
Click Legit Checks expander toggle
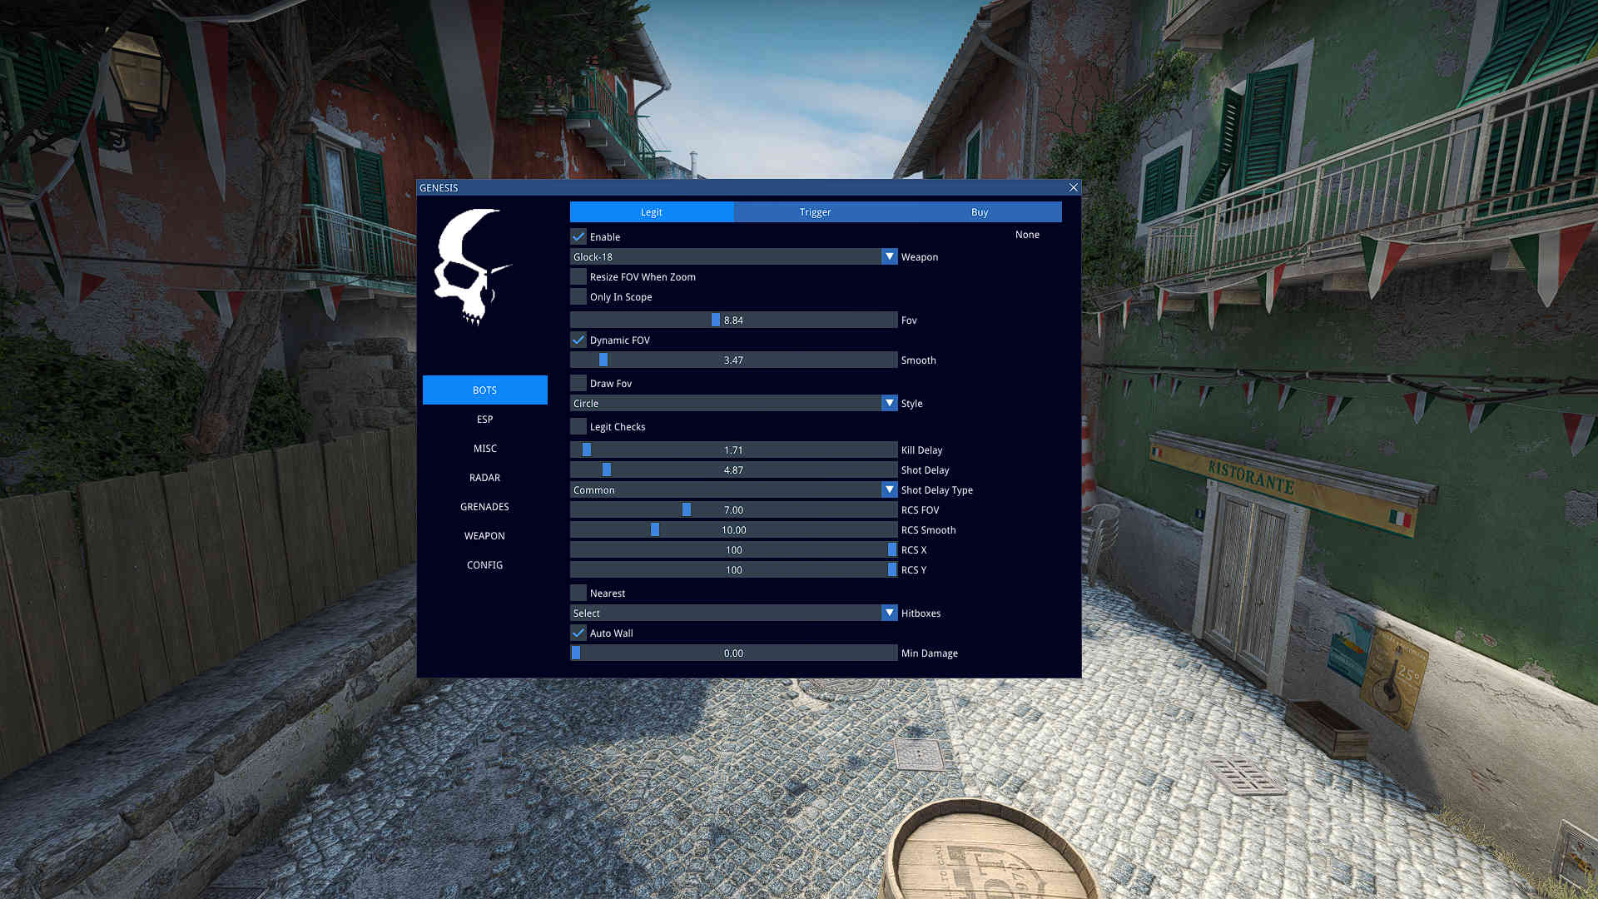[578, 426]
